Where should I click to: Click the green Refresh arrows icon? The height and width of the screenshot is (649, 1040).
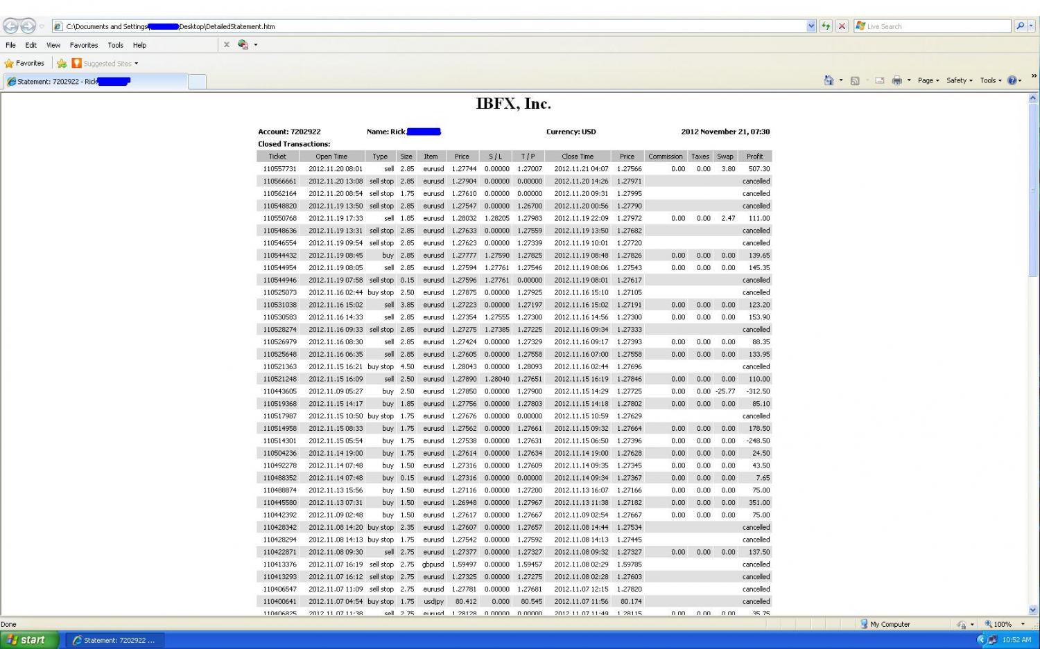pyautogui.click(x=826, y=26)
